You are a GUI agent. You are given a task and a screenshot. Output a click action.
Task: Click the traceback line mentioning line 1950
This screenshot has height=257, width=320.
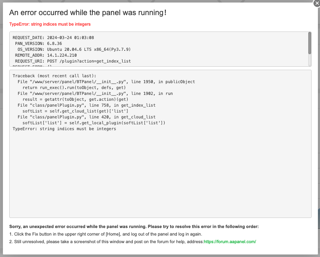pos(106,81)
